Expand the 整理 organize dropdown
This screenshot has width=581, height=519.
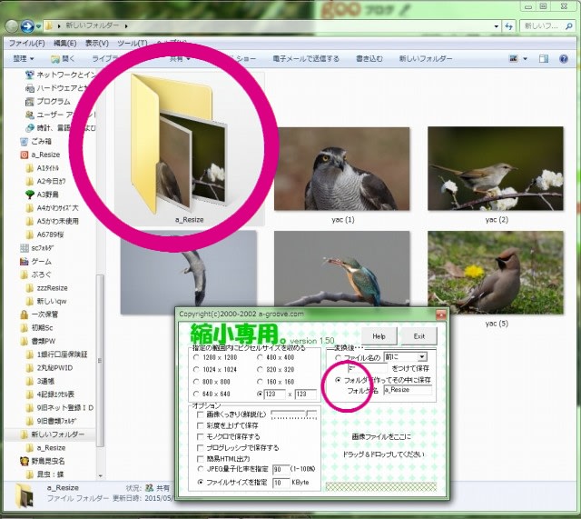click(24, 59)
